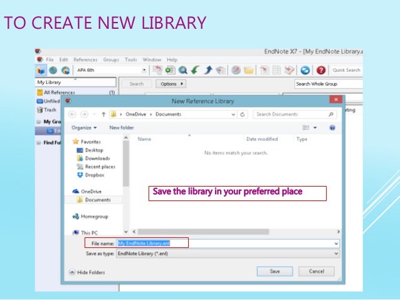This screenshot has height=300, width=400.
Task: Open the File name history dropdown
Action: tap(336, 244)
